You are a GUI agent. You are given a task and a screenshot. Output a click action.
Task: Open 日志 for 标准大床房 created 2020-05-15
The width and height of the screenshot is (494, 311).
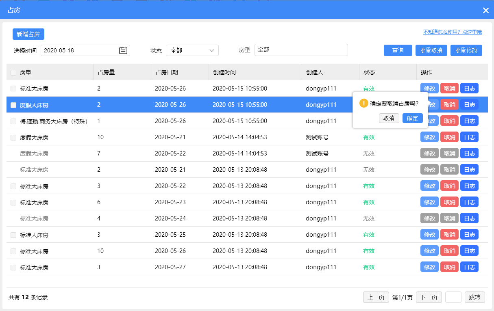[x=469, y=88]
